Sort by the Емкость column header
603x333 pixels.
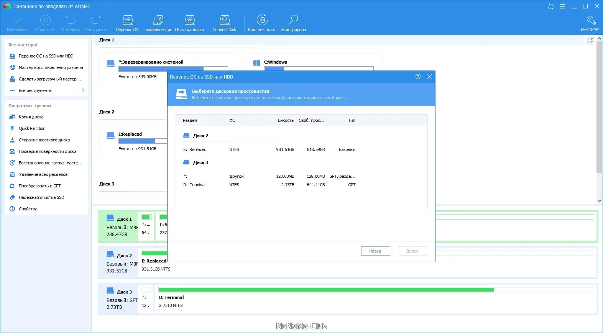(x=286, y=120)
